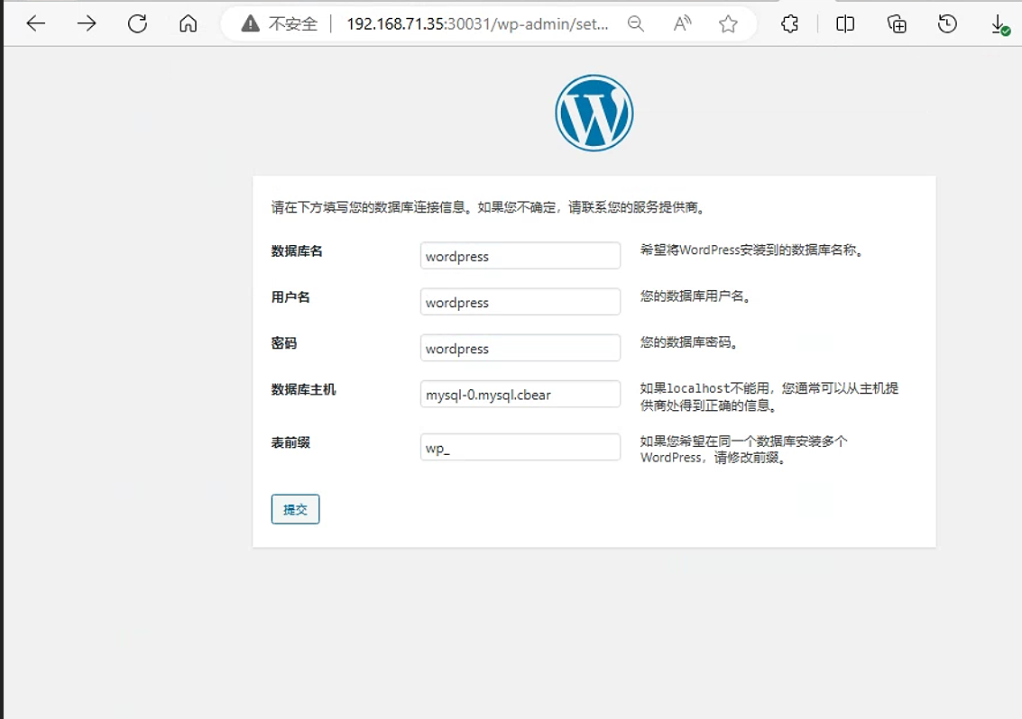Focus the 数据库名 input field
The image size is (1022, 719).
520,255
